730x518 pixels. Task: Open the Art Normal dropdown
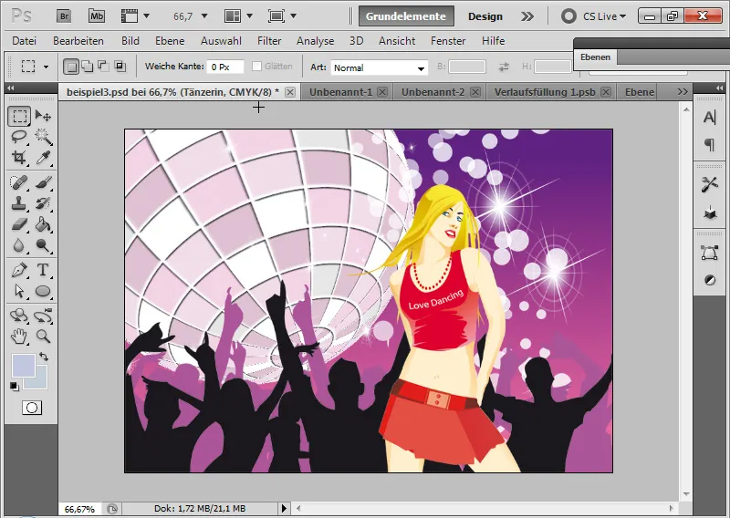(379, 68)
